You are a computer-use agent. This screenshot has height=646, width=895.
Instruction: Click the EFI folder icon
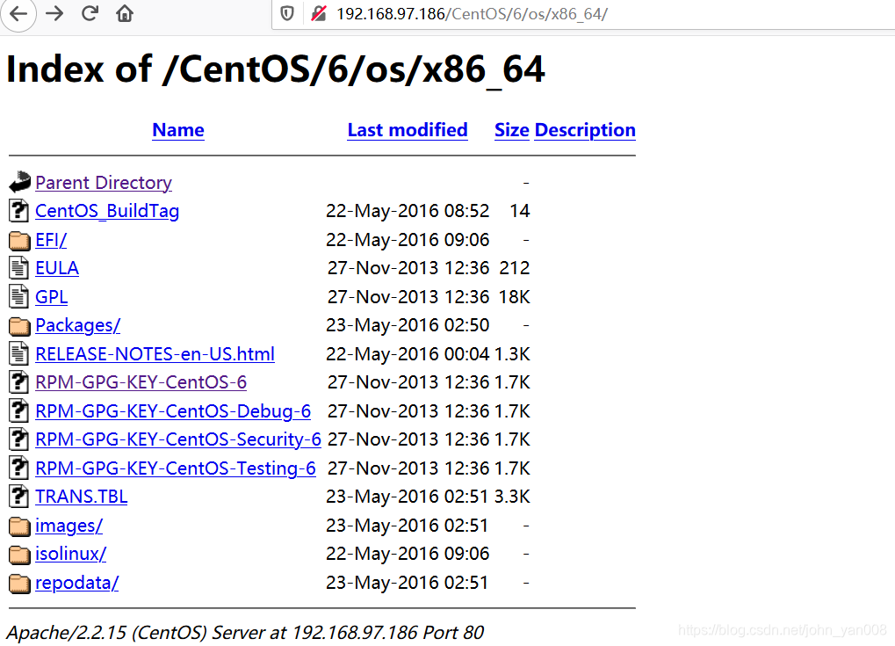point(19,241)
